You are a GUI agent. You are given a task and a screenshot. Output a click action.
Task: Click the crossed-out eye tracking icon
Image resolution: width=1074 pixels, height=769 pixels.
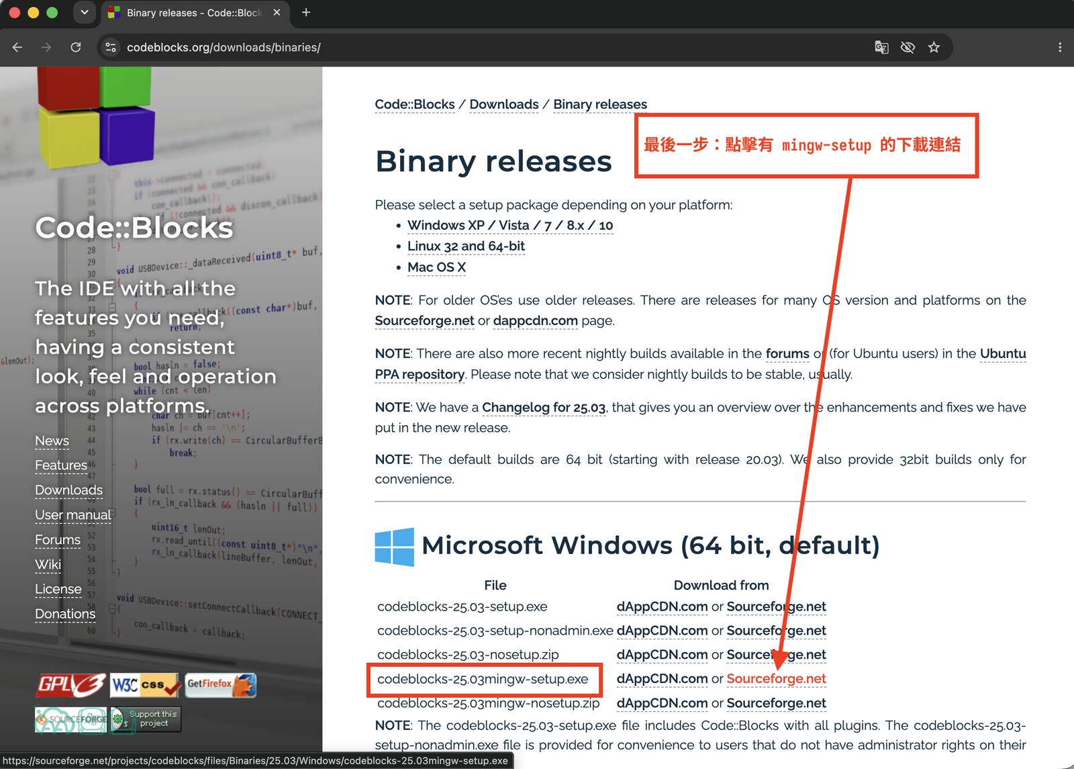(908, 47)
